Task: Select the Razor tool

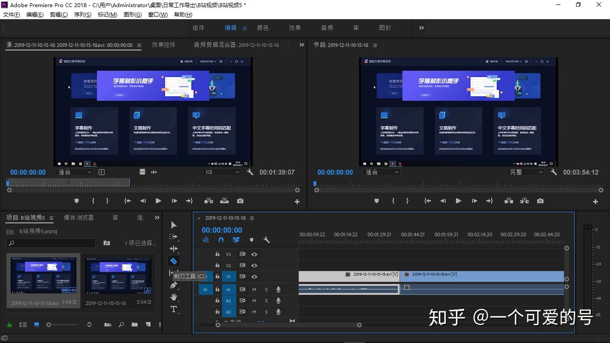Action: point(174,261)
